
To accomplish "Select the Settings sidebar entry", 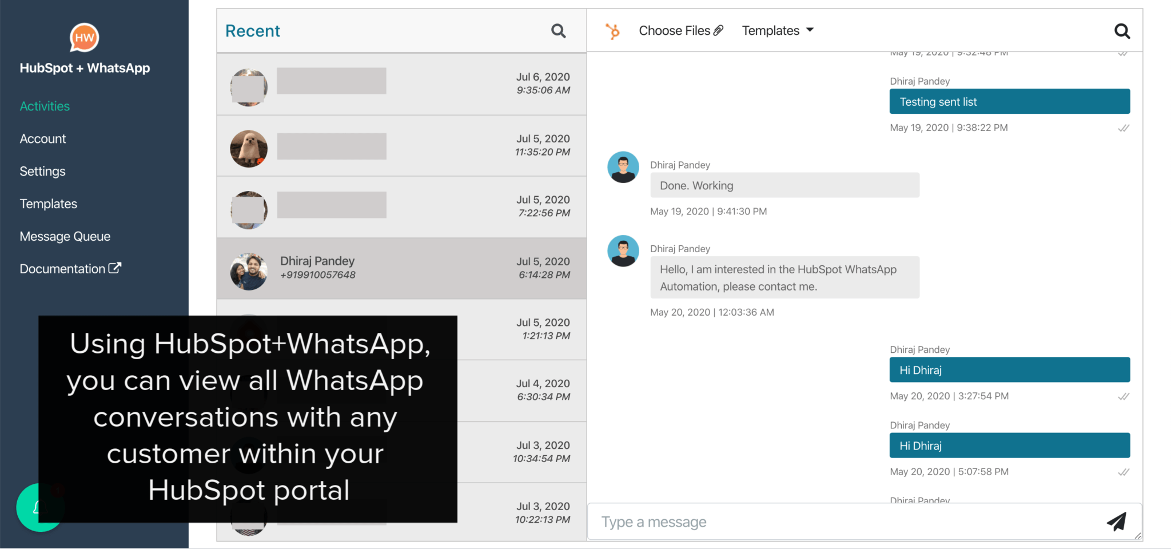I will [x=42, y=171].
